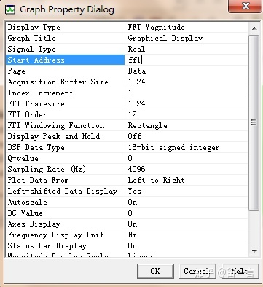
Task: Select the Display Type property row
Action: point(127,27)
